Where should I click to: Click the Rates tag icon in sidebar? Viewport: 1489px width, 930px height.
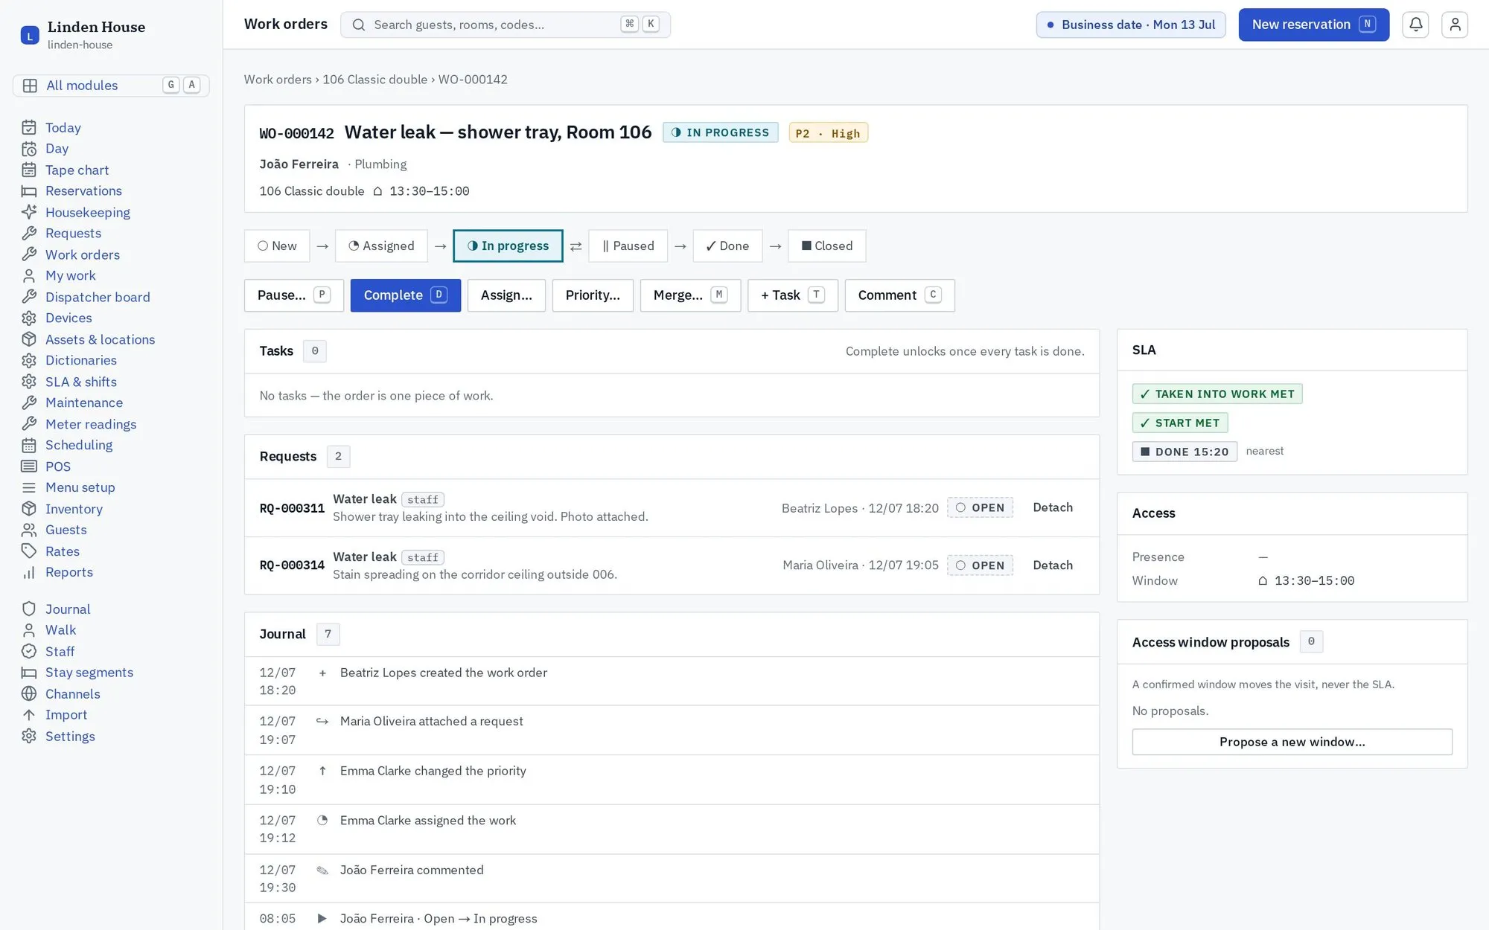[x=29, y=551]
